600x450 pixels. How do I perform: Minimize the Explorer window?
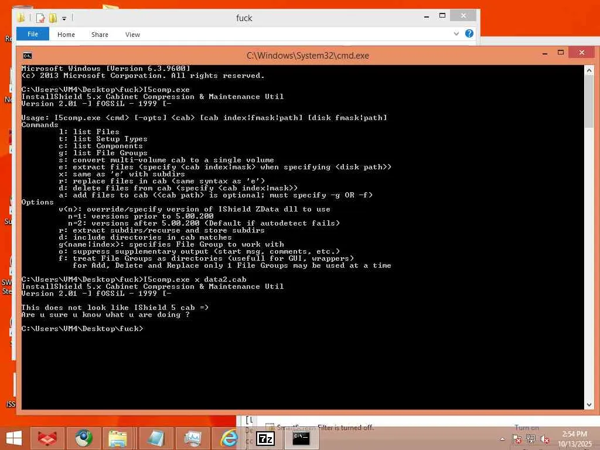(x=427, y=16)
